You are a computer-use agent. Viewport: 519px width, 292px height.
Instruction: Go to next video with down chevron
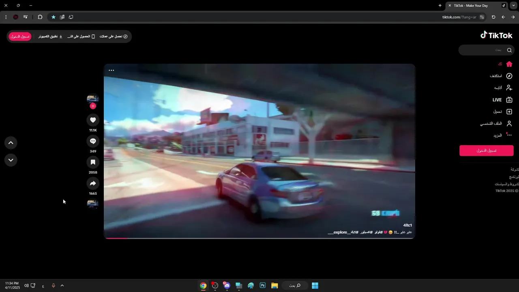point(11,160)
